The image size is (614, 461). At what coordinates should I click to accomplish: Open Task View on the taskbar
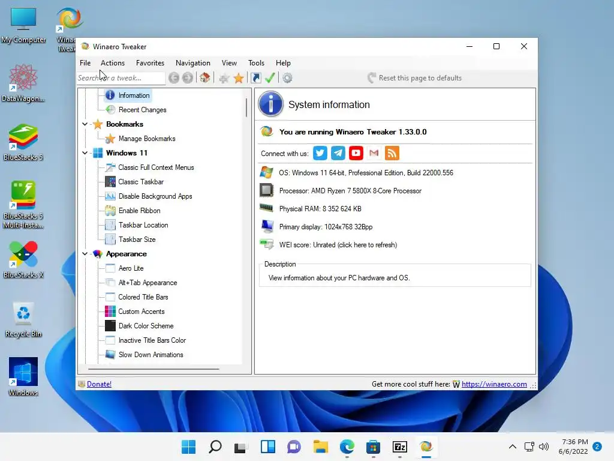[241, 447]
